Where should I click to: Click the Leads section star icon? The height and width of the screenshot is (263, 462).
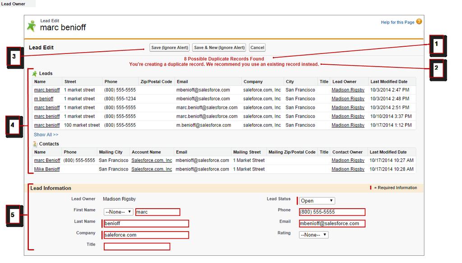pyautogui.click(x=35, y=73)
